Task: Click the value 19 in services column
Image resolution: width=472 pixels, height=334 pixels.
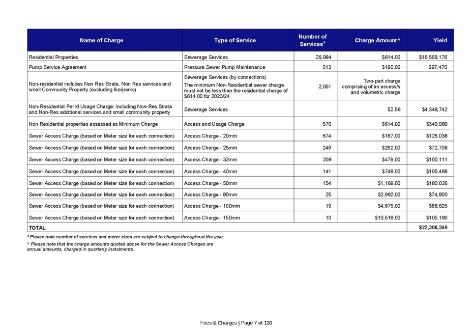Action: (329, 206)
